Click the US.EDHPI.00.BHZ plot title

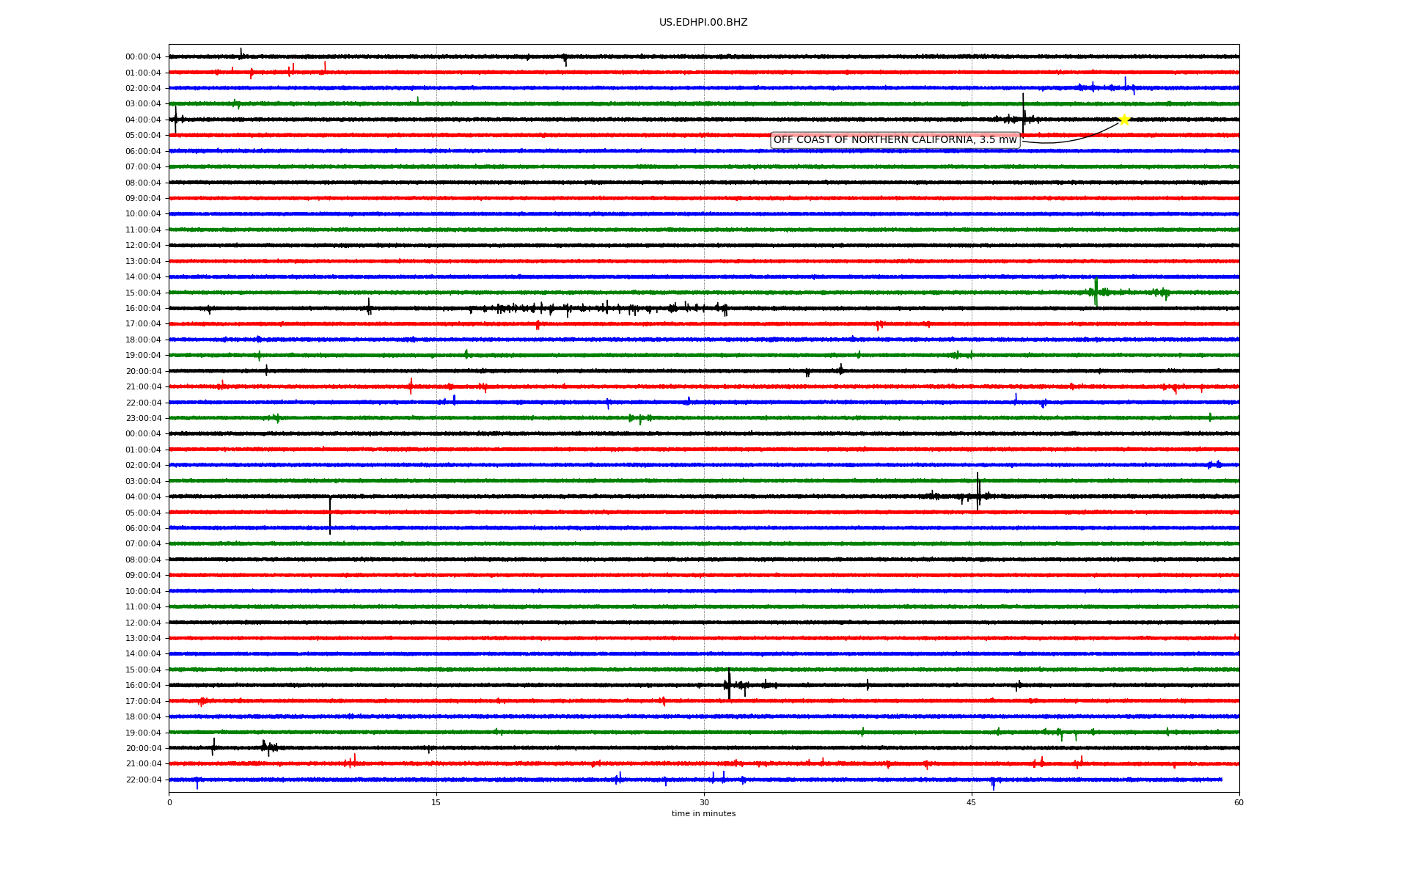(x=703, y=23)
